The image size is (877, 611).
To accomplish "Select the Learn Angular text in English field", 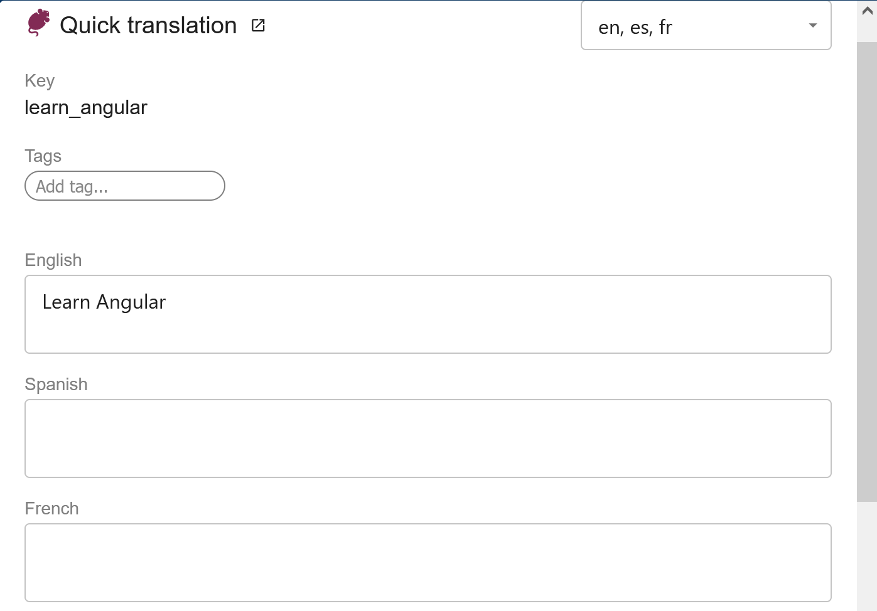I will tap(104, 302).
